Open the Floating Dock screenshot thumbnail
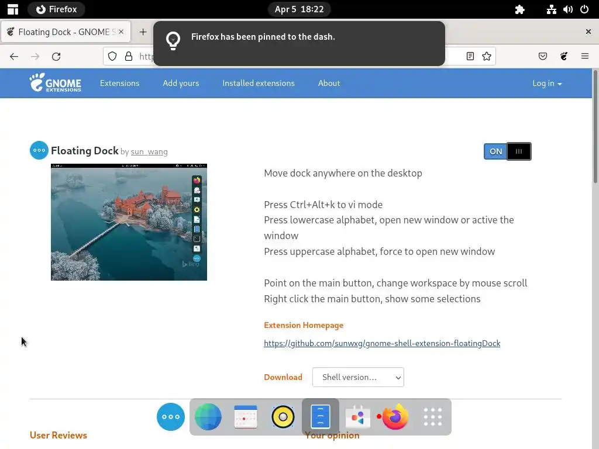Image resolution: width=599 pixels, height=449 pixels. click(x=129, y=222)
